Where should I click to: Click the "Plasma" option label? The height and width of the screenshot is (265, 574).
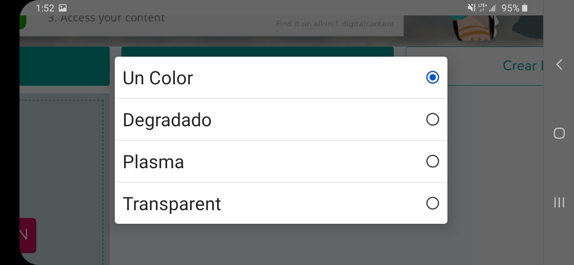(153, 162)
